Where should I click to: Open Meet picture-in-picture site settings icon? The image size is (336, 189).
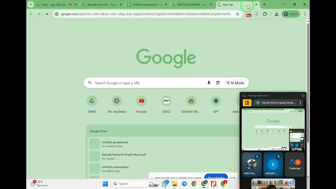pyautogui.click(x=244, y=96)
